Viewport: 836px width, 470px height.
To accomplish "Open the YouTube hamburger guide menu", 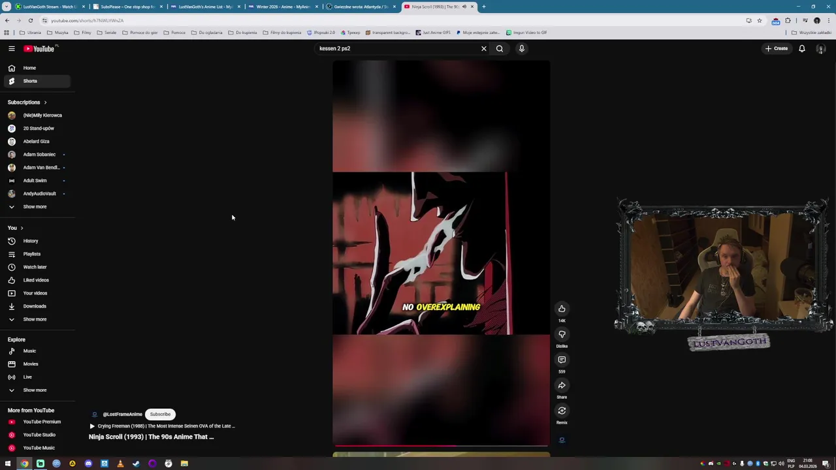I will click(x=11, y=48).
